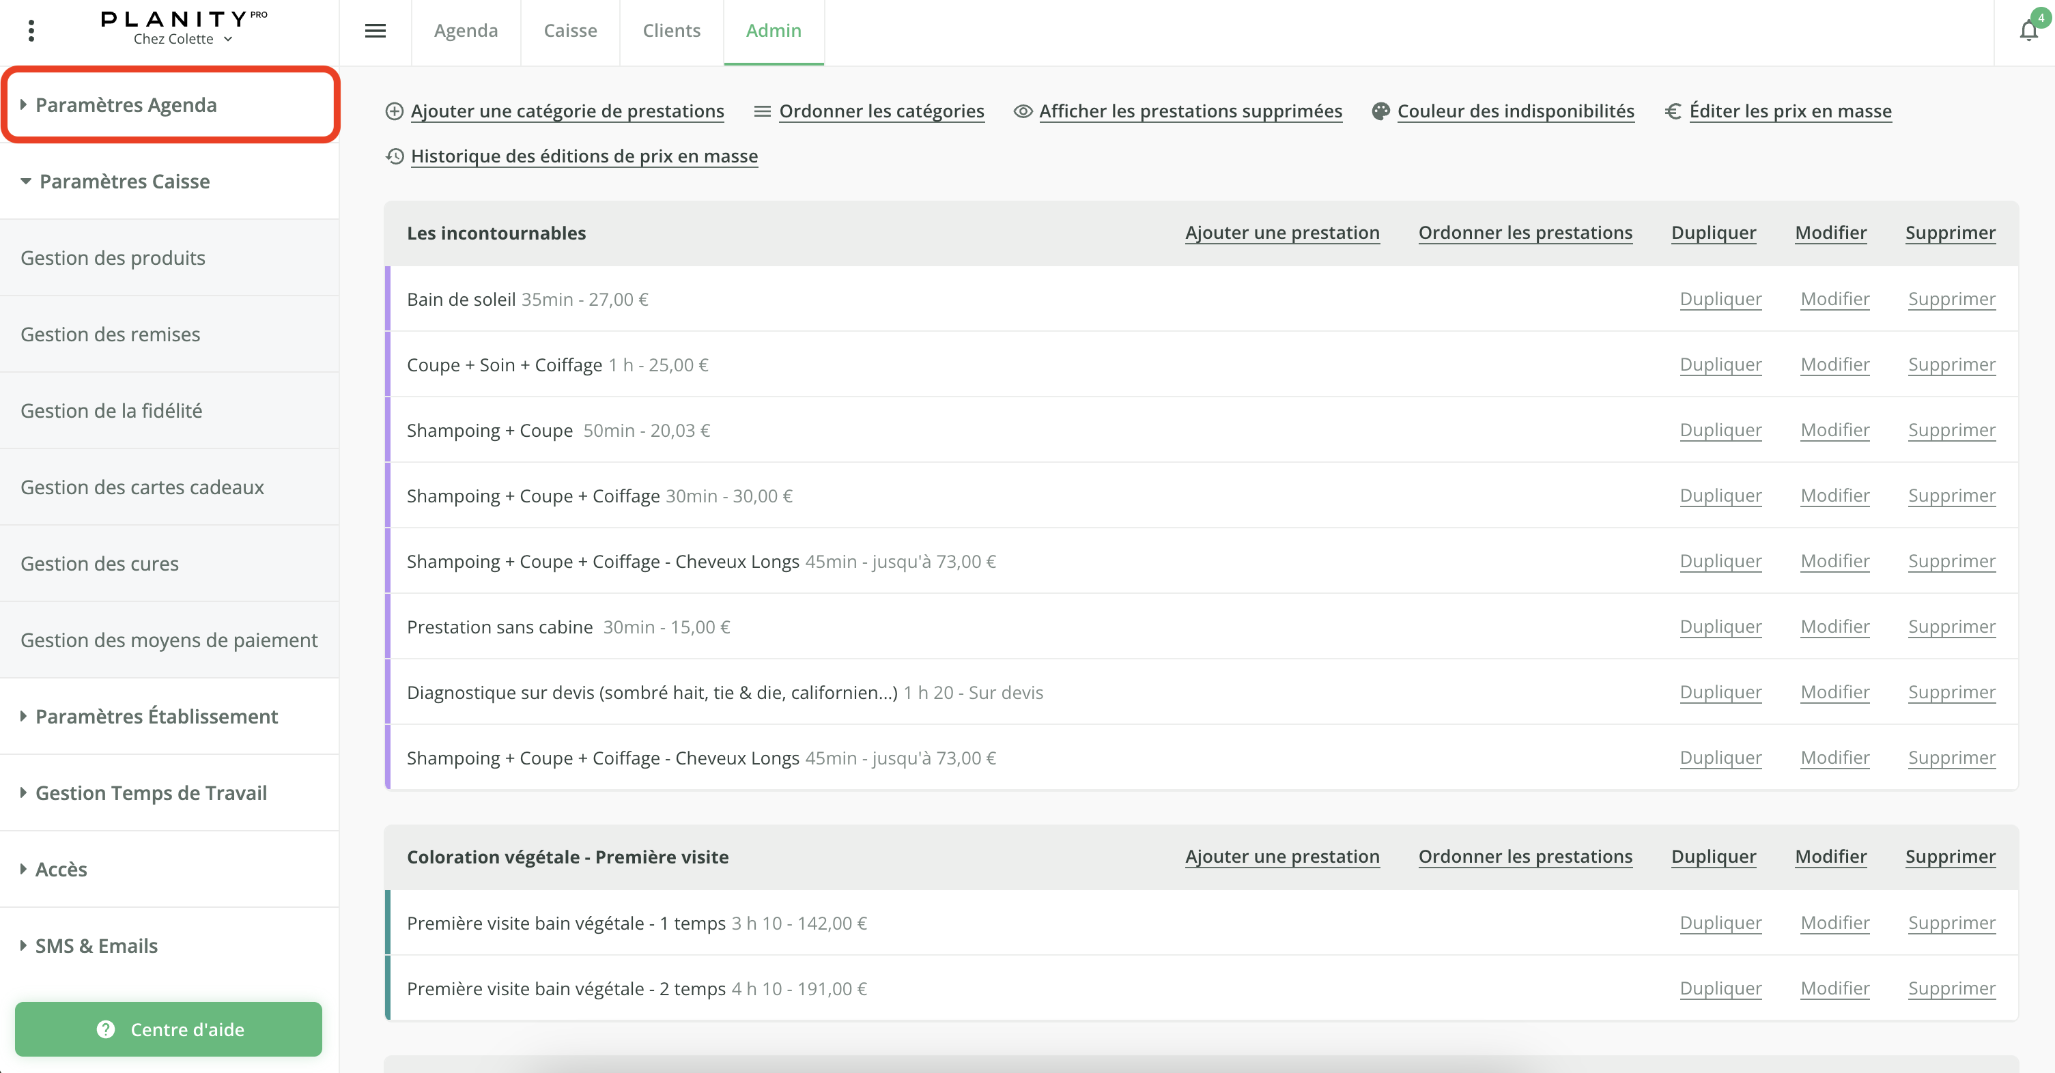2055x1073 pixels.
Task: Expand the SMS & Emails section
Action: click(96, 946)
